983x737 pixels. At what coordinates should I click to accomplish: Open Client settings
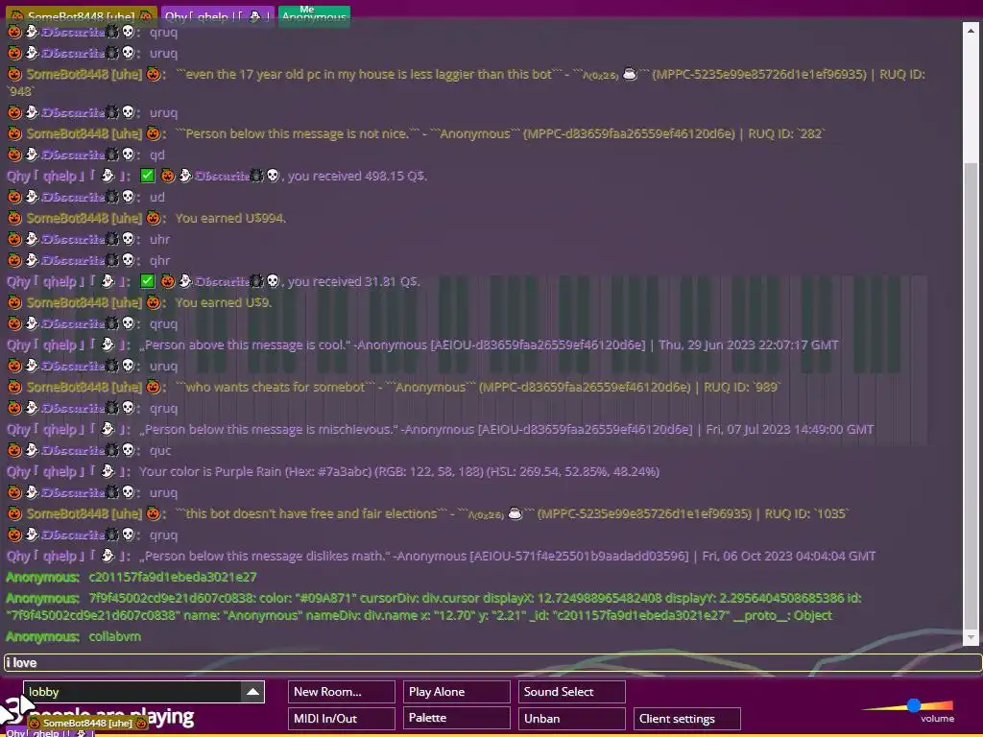[x=687, y=718]
